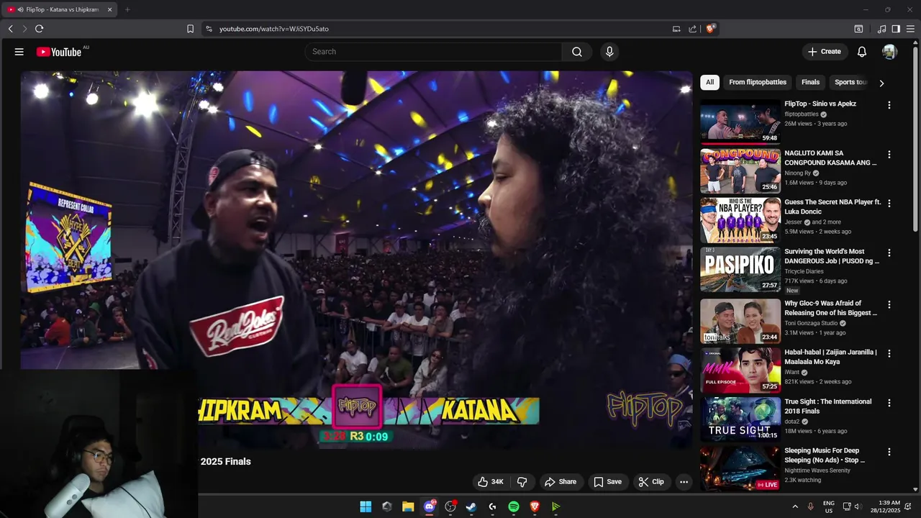Click the Clip button
This screenshot has width=921, height=518.
click(651, 482)
